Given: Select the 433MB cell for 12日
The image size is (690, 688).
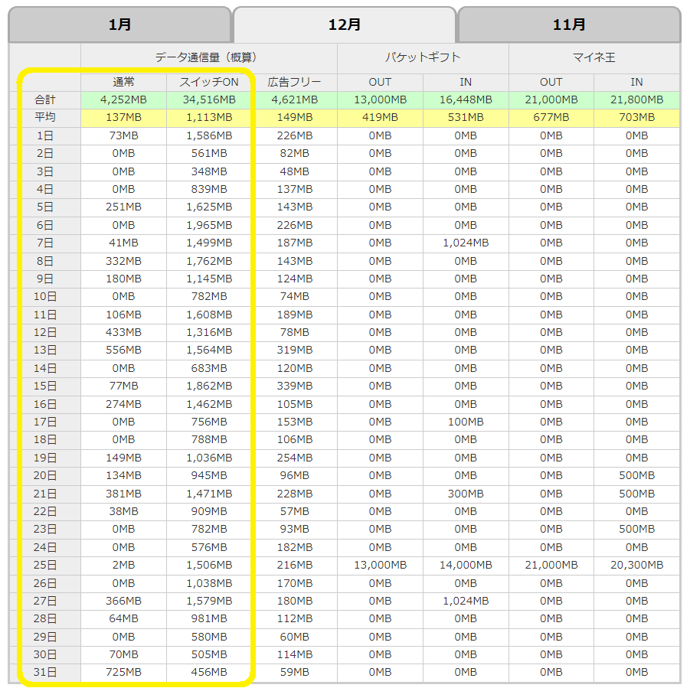Looking at the screenshot, I should tap(123, 332).
